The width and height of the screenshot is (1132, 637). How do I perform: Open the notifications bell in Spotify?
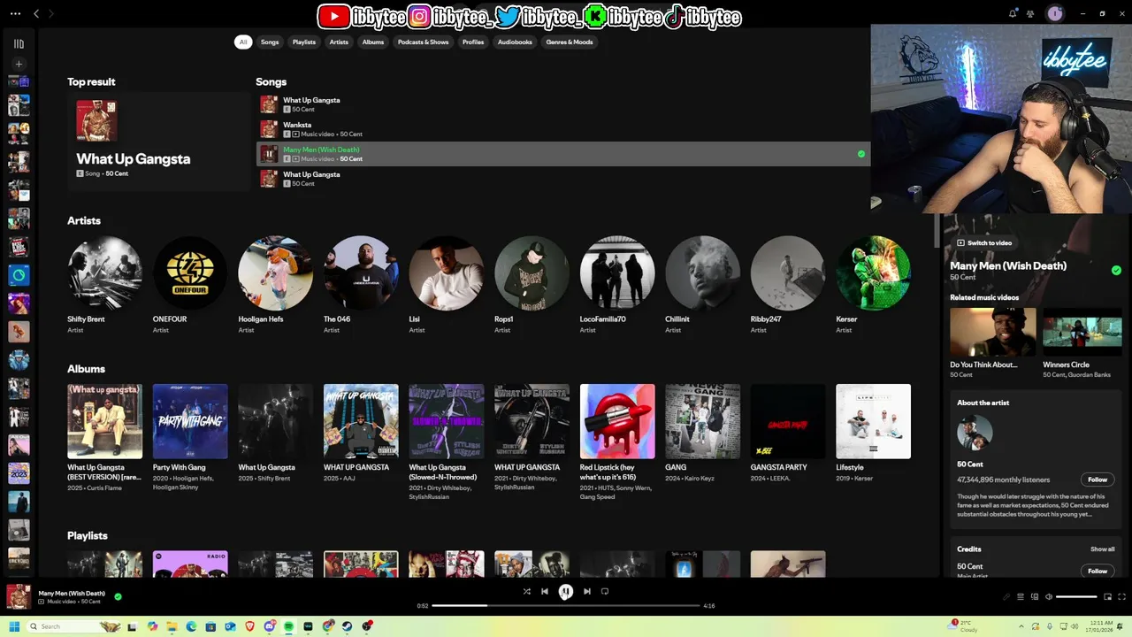(1013, 13)
